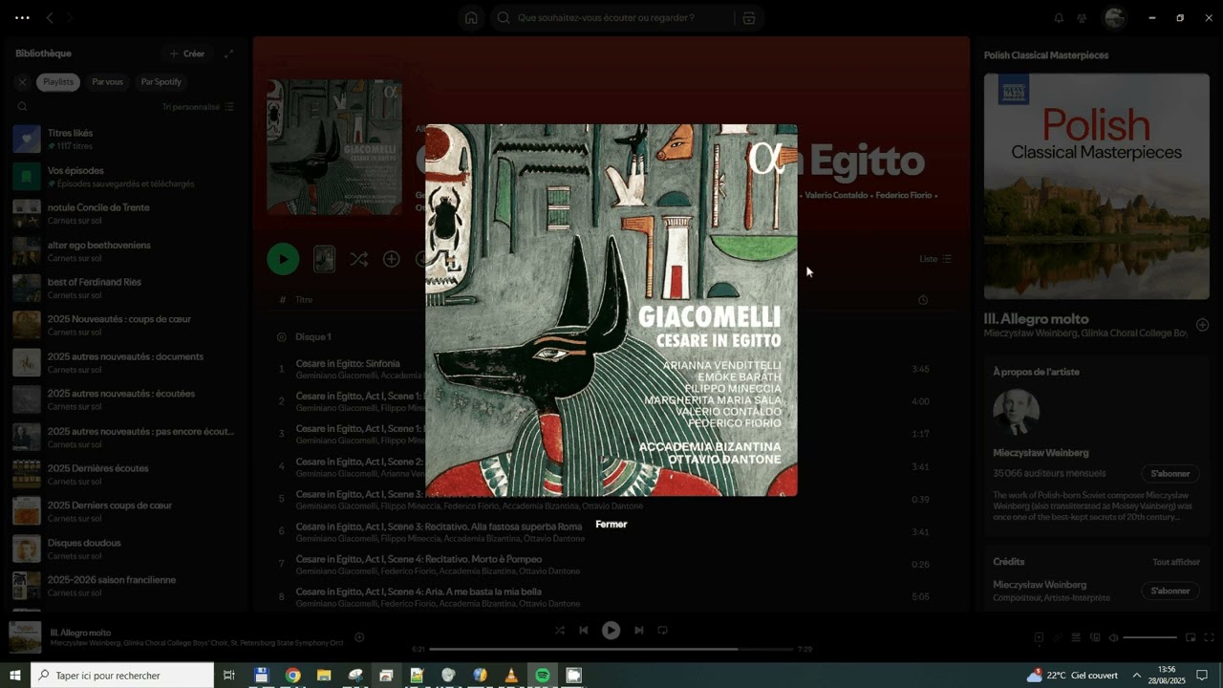Open the user profile avatar menu
This screenshot has width=1223, height=688.
point(1114,17)
